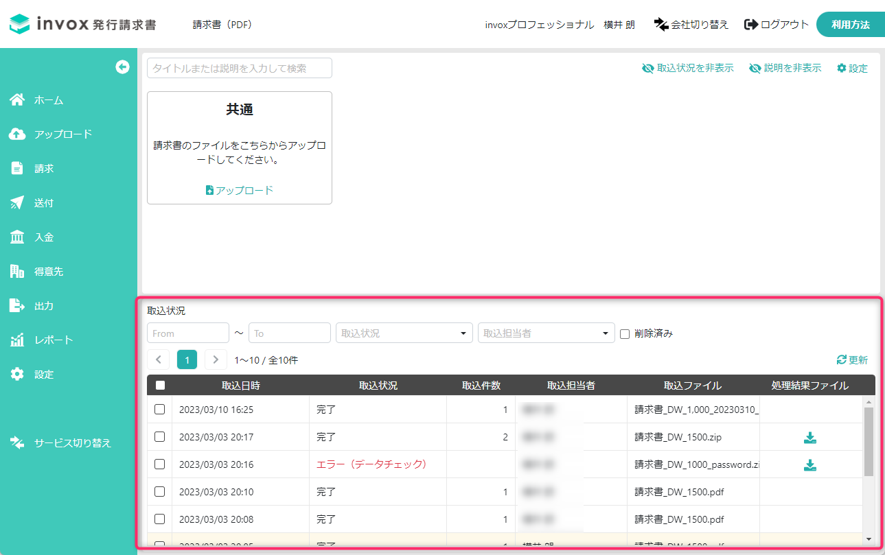Screen dimensions: 885x555
Task: Click the search field for title or description
Action: tap(239, 68)
